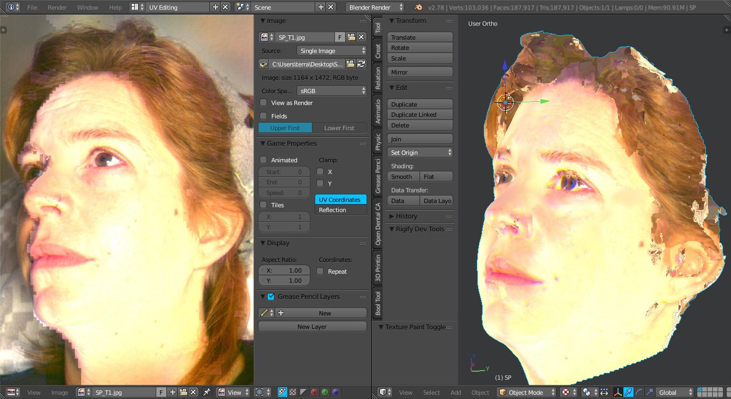Toggle fake user F in Image panel
The height and width of the screenshot is (399, 731).
coord(340,37)
